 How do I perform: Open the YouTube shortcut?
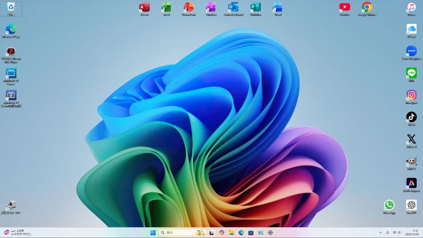(x=345, y=7)
